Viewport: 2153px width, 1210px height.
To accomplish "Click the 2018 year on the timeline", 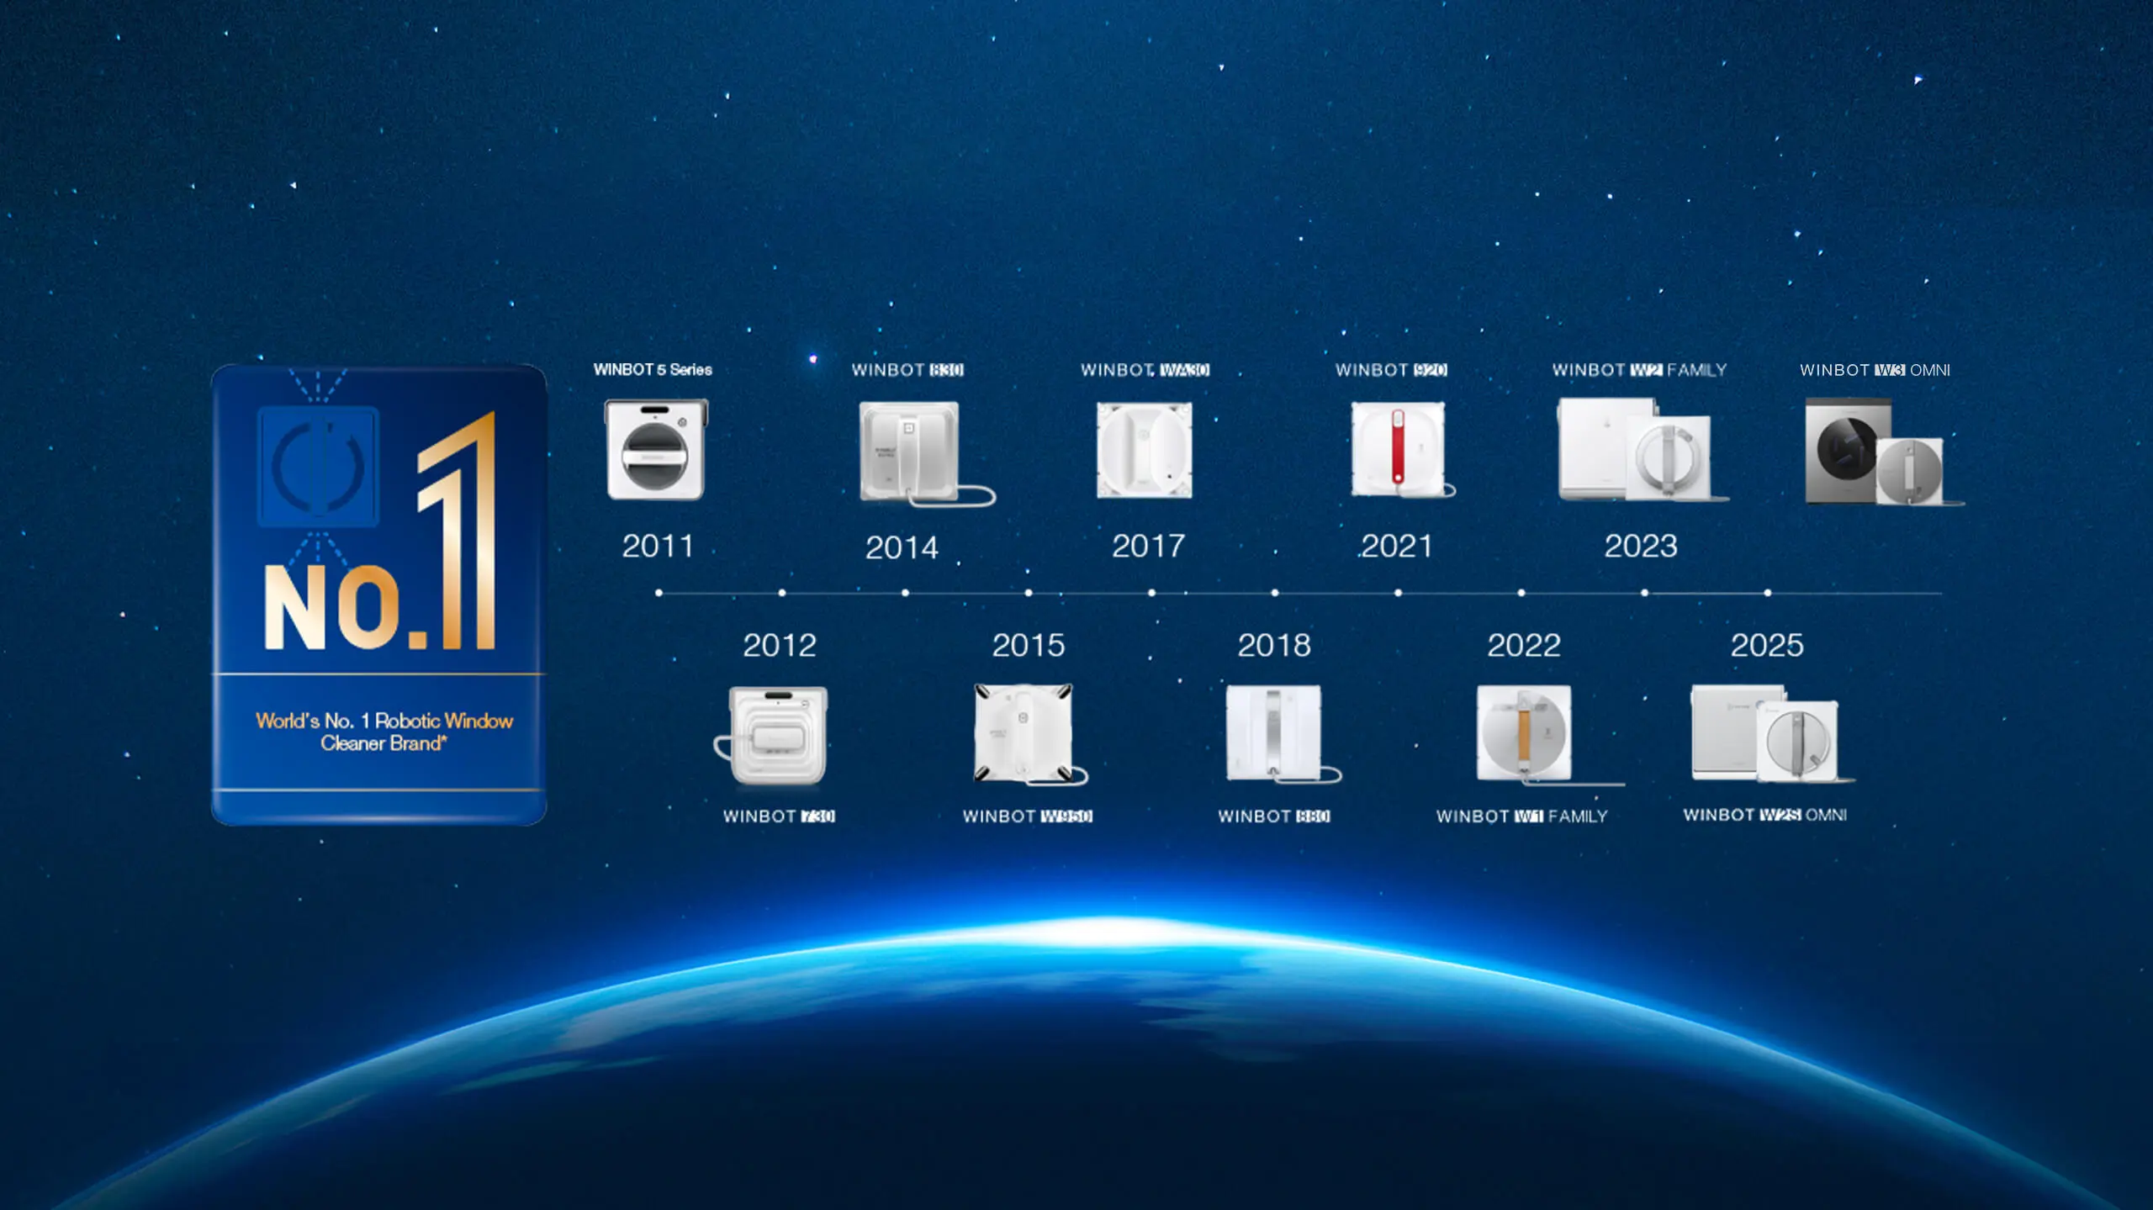I will (x=1273, y=645).
